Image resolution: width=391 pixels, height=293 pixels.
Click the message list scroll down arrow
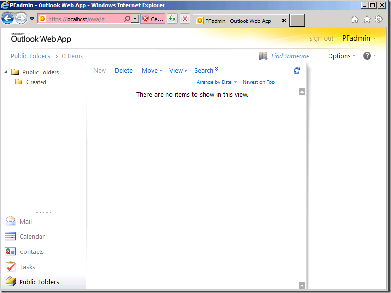(302, 285)
